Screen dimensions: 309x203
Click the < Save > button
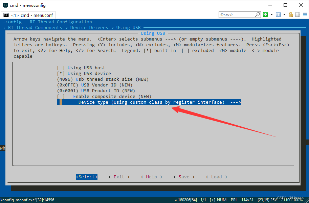point(184,177)
